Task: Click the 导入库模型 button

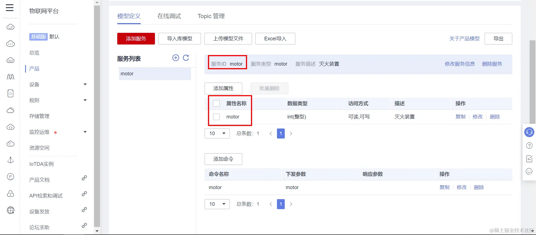Action: pos(180,39)
